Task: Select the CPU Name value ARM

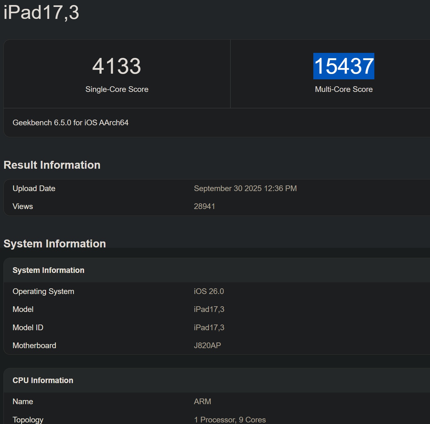Action: tap(202, 401)
